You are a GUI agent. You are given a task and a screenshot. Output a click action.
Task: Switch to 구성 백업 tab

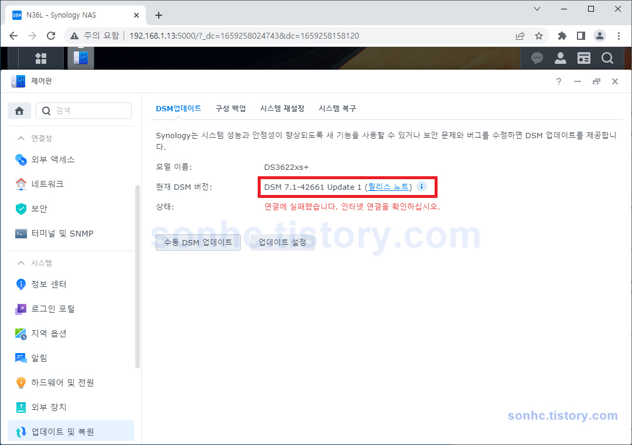coord(231,108)
